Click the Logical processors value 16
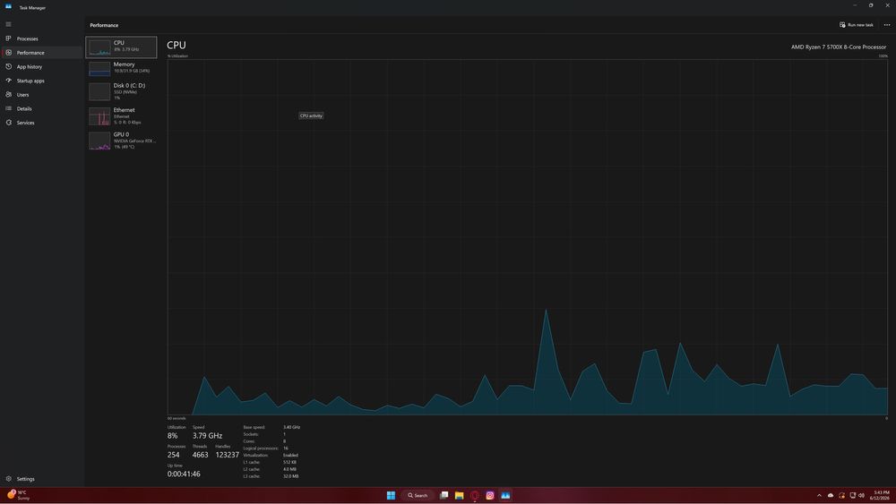The image size is (896, 504). click(285, 448)
